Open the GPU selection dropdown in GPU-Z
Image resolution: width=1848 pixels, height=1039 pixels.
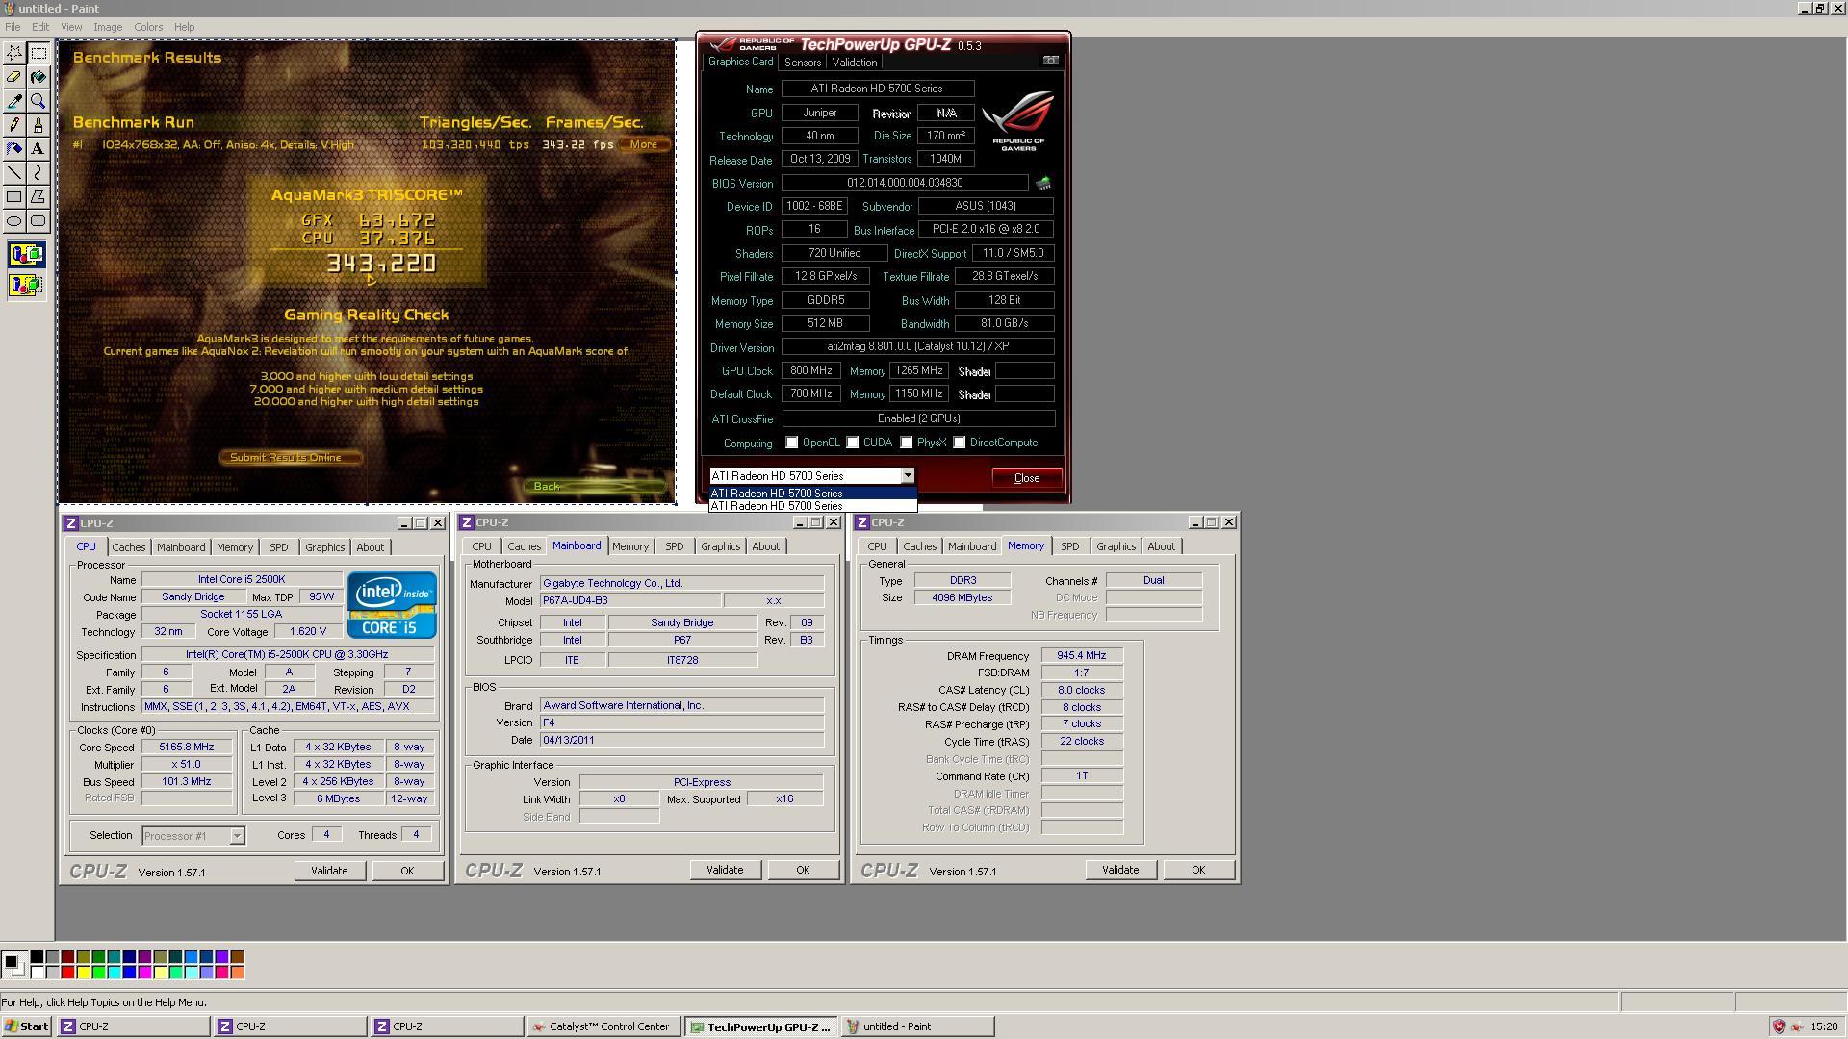[907, 476]
